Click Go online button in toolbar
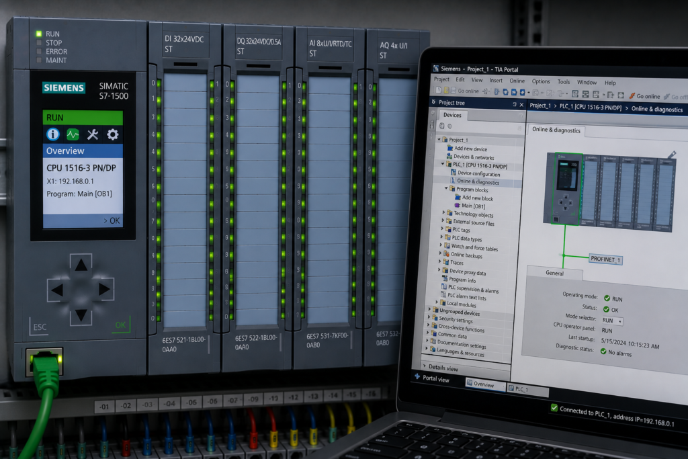This screenshot has height=459, width=688. pos(644,96)
